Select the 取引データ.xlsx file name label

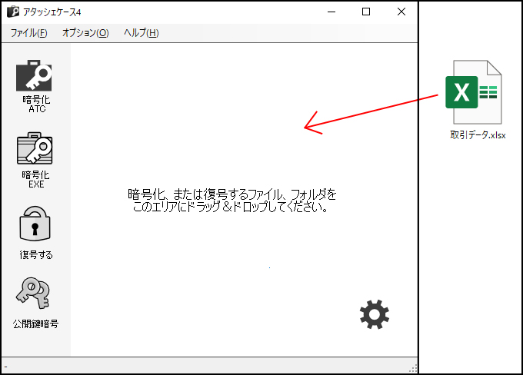pyautogui.click(x=478, y=135)
